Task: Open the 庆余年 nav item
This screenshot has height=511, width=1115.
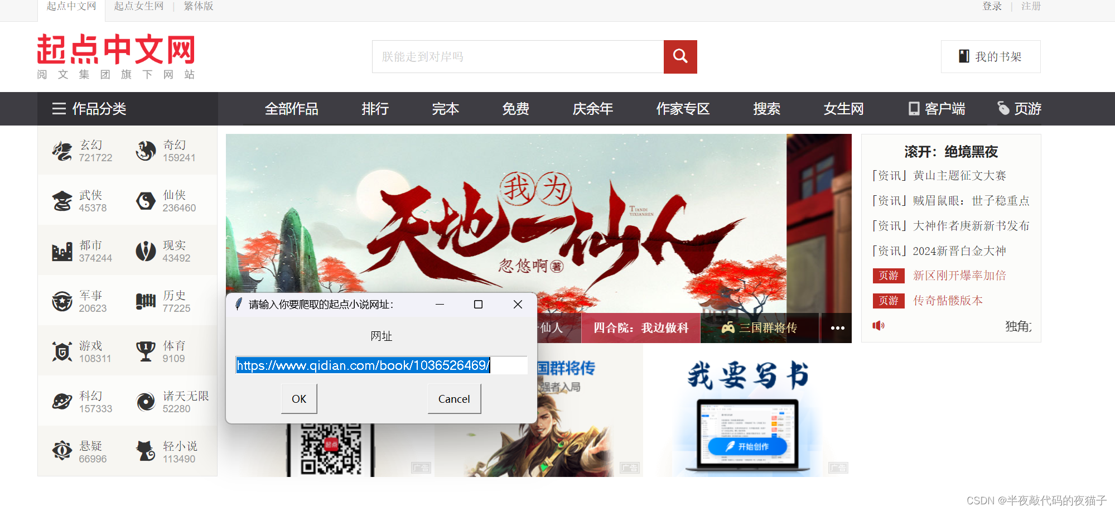Action: point(592,109)
